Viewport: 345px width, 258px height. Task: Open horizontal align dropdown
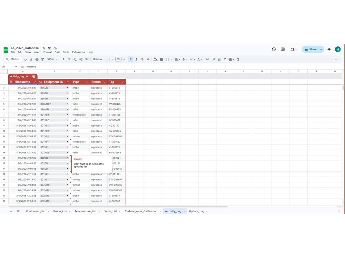tap(177, 59)
